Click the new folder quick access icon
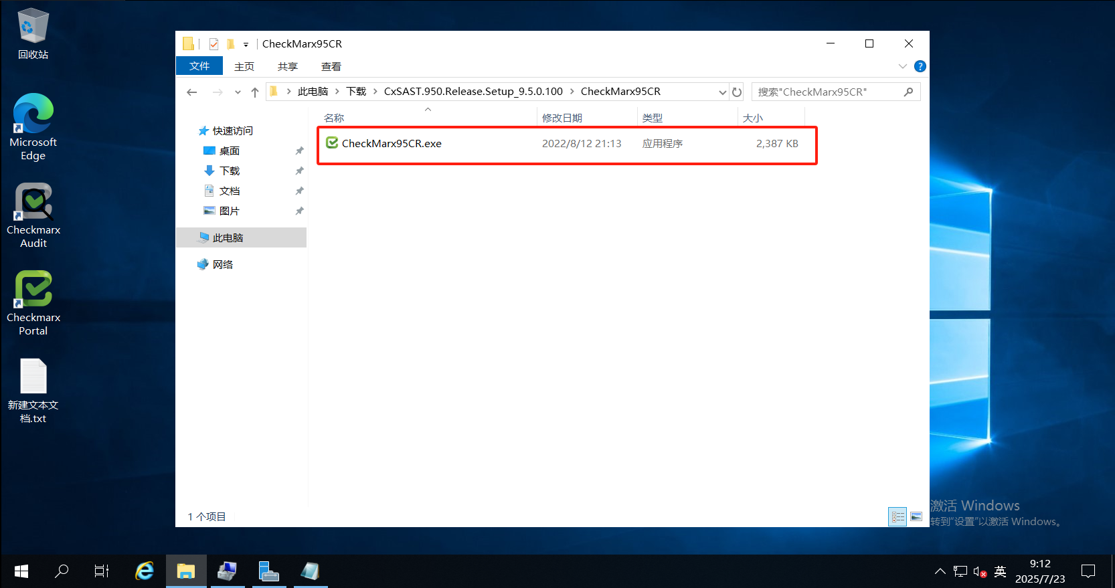 230,44
